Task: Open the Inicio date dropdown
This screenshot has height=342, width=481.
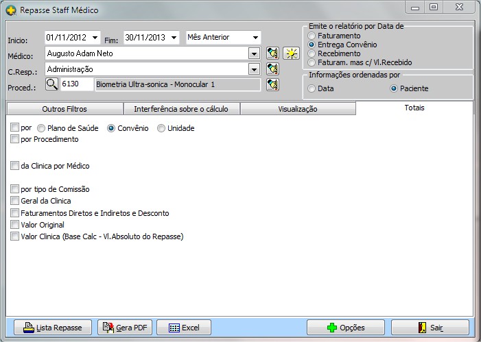Action: click(94, 37)
